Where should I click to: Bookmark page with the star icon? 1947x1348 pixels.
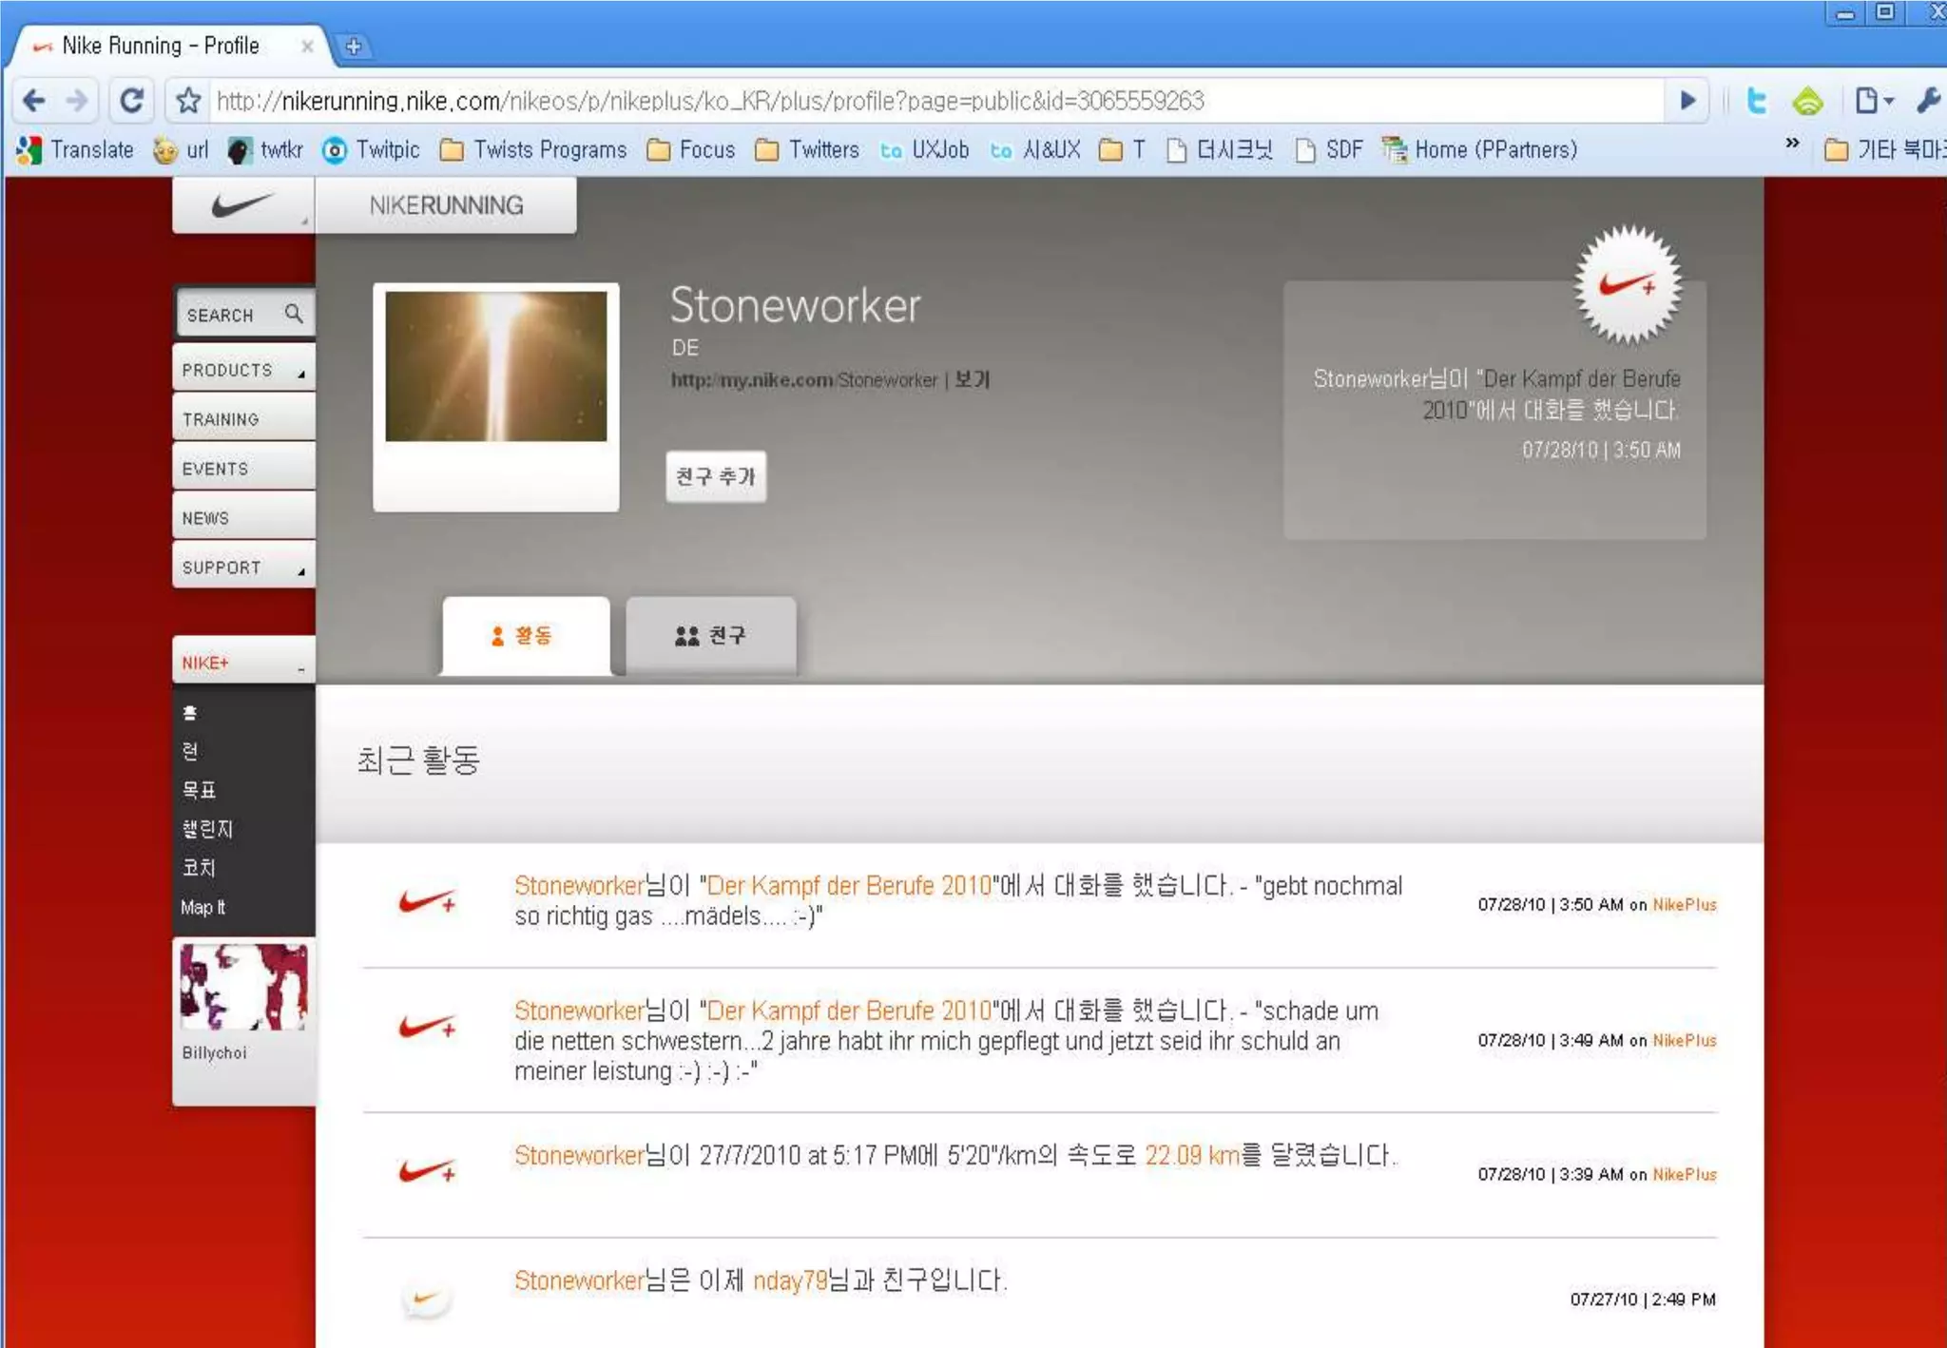(188, 101)
